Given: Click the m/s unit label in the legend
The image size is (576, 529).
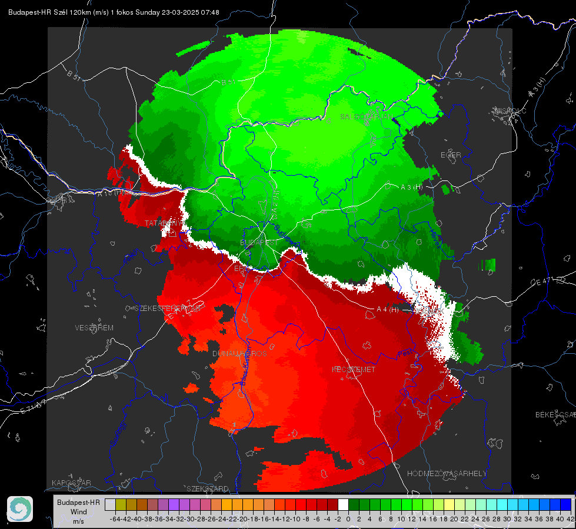Looking at the screenshot, I should point(78,521).
